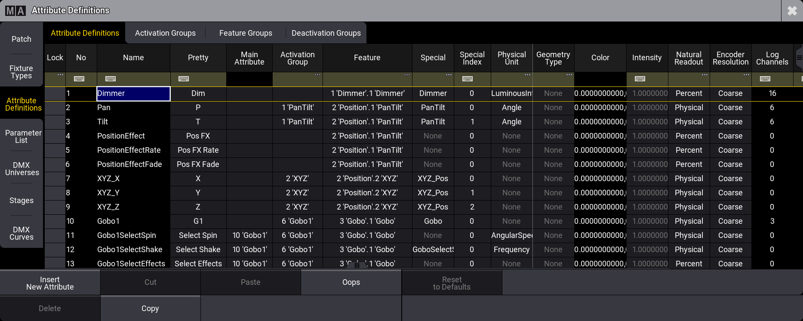Click the Name column header

(133, 58)
